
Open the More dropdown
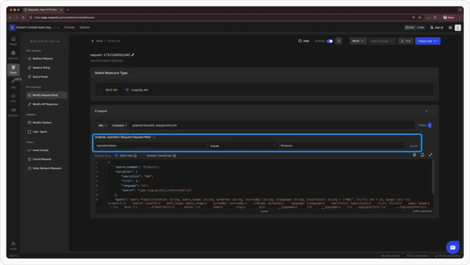point(358,41)
